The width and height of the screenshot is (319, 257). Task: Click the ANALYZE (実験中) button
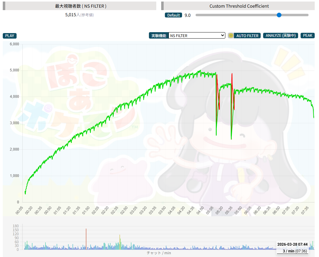[x=281, y=36]
